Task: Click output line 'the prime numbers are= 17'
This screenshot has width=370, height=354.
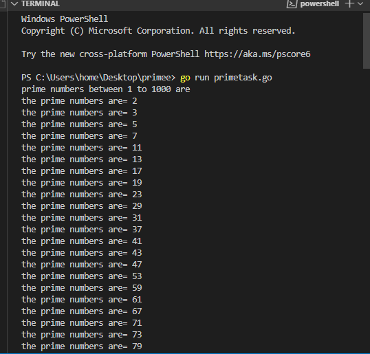Action: tap(82, 171)
